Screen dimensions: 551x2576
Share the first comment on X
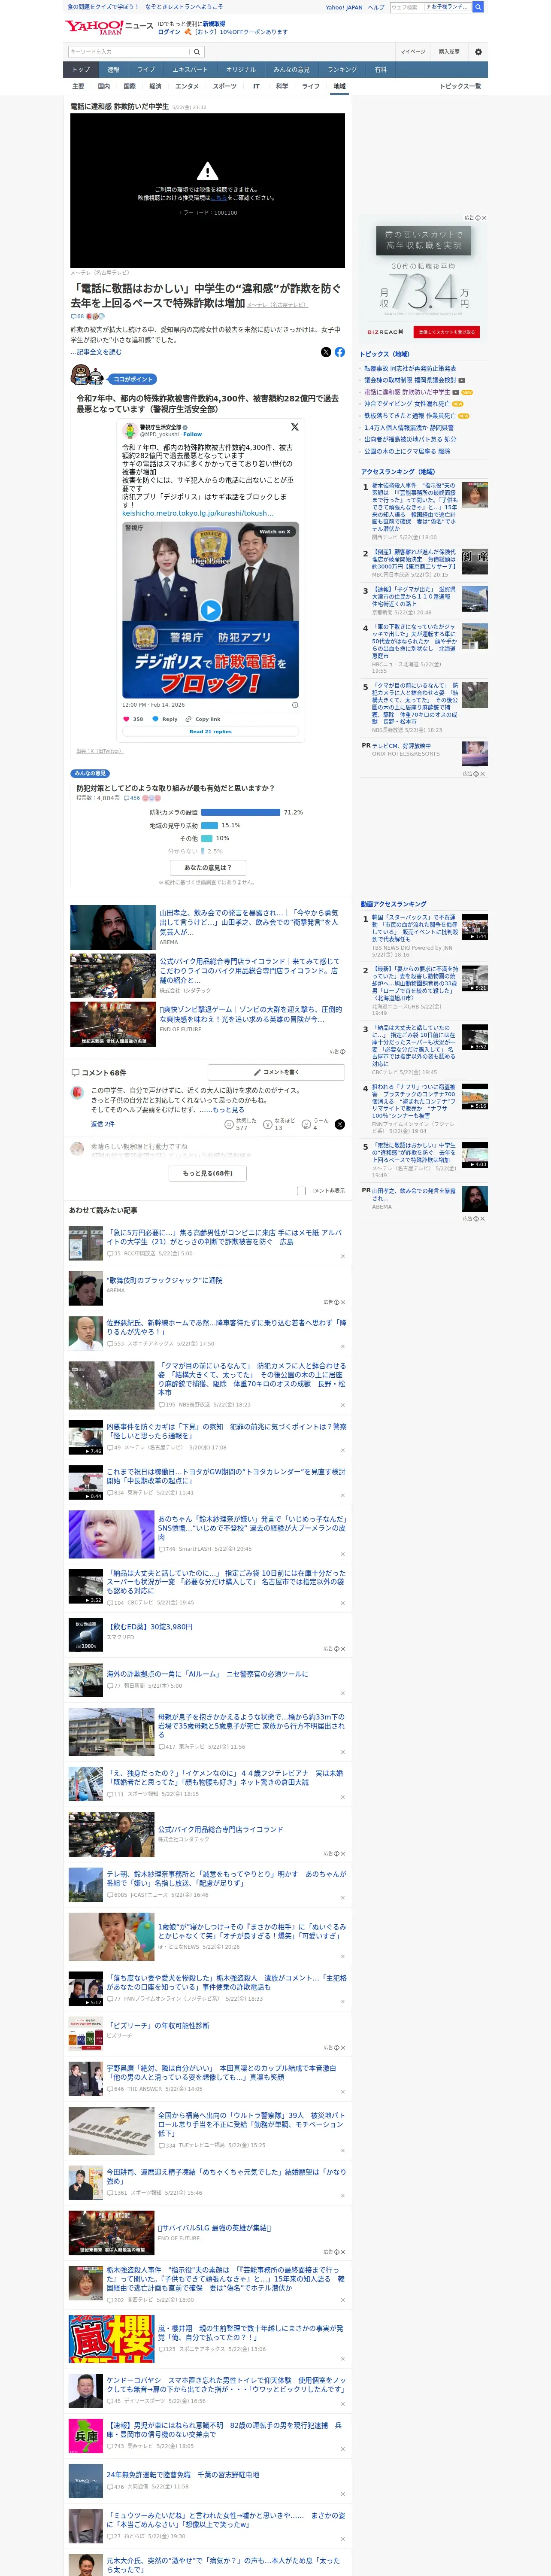(x=340, y=1124)
